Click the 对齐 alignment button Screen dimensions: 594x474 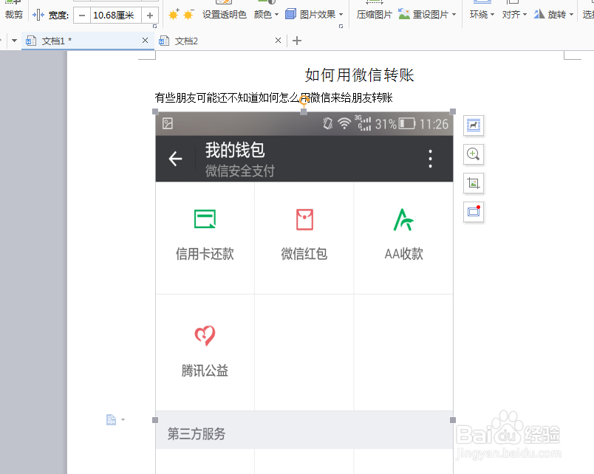coord(514,13)
